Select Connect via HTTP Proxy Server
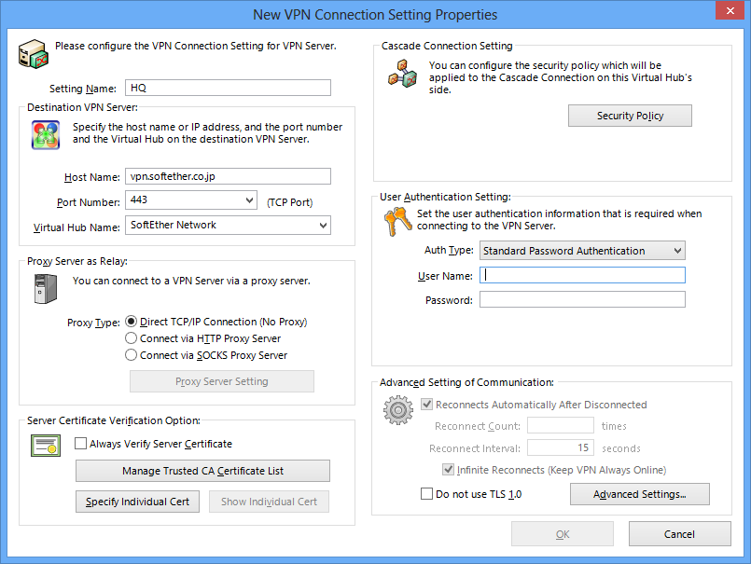The width and height of the screenshot is (751, 564). pos(131,338)
